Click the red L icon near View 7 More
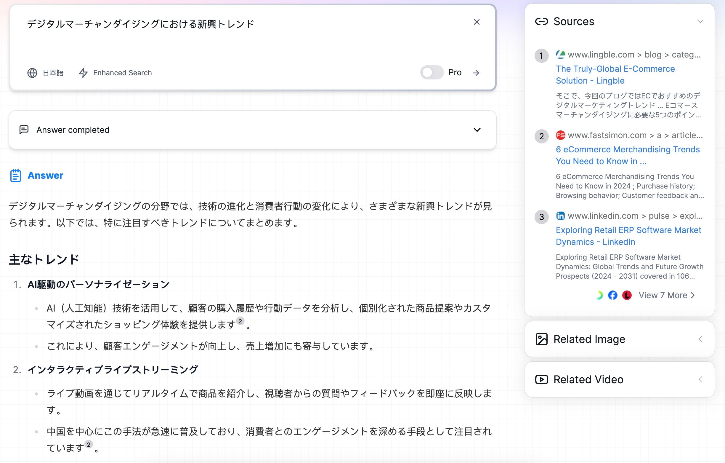 click(x=627, y=296)
